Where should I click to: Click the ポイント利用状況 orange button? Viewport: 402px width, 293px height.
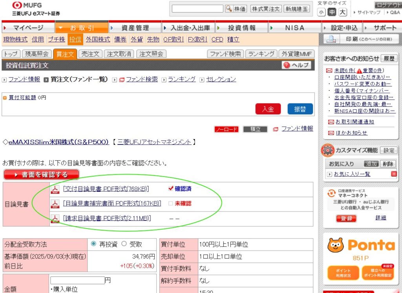point(343,273)
